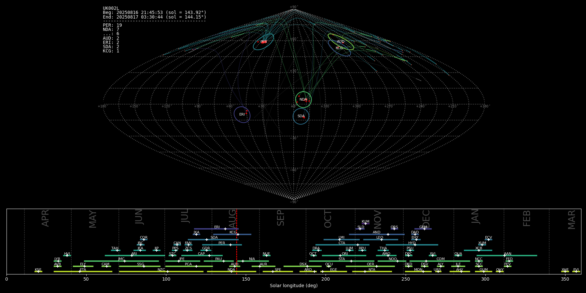Click the 'PER: 19' count entry
The height and width of the screenshot is (293, 586).
point(112,25)
